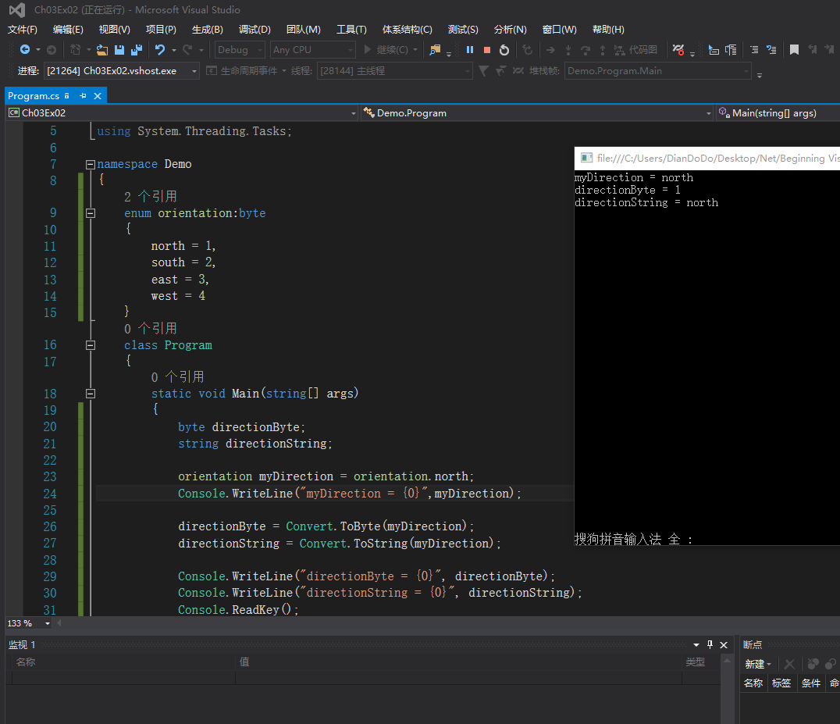
Task: Open the 编辑(E) Edit menu
Action: [68, 30]
